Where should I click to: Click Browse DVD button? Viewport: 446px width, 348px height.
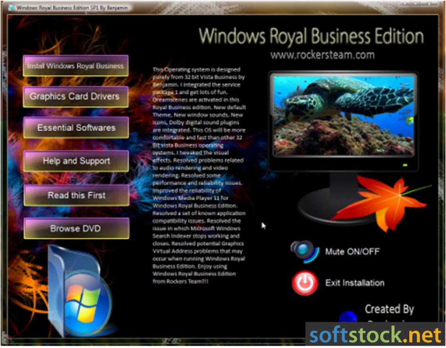[x=76, y=229]
